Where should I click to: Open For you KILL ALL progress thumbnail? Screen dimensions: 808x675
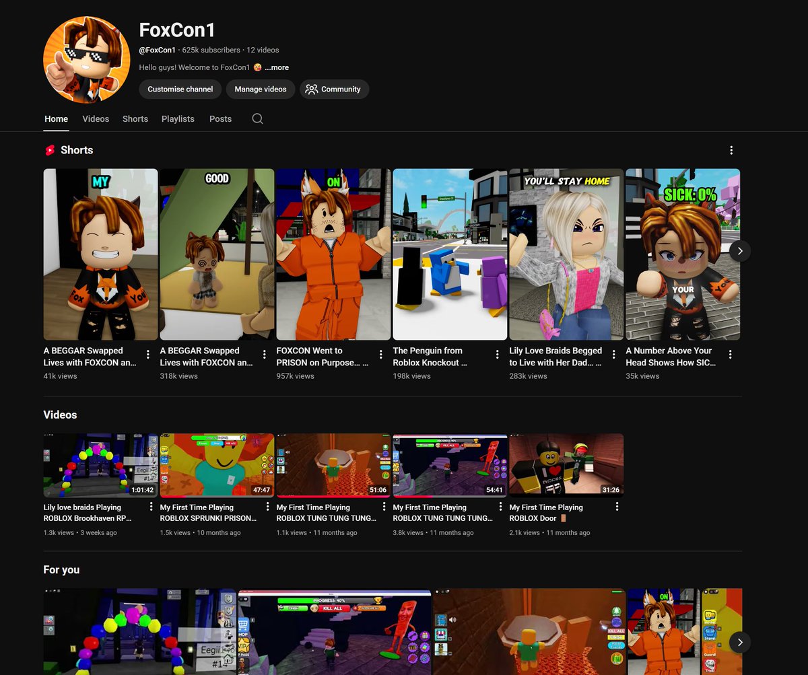click(335, 631)
